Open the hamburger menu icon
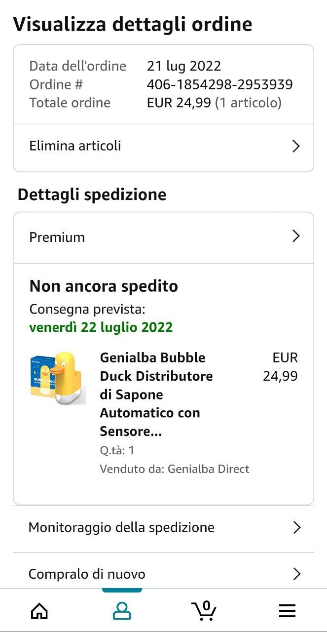The width and height of the screenshot is (327, 632). point(287,611)
